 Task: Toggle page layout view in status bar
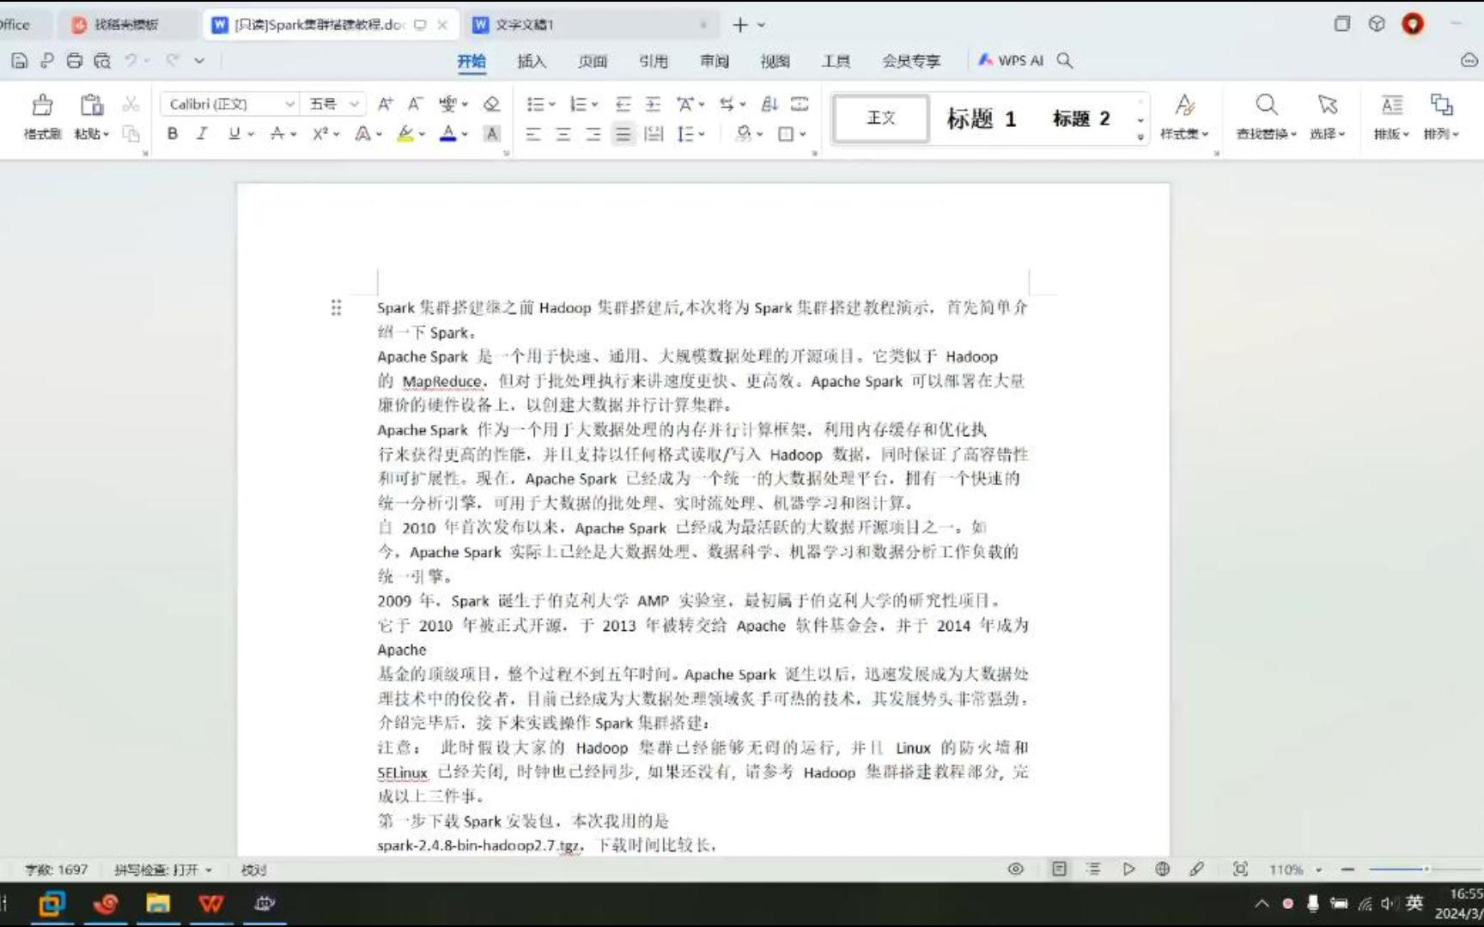coord(1059,869)
